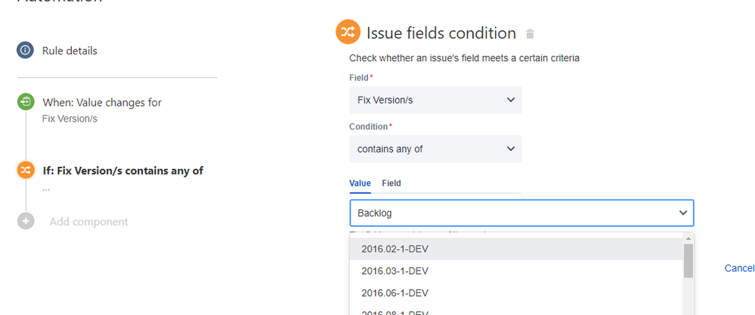Open Rule details in the sidebar
The height and width of the screenshot is (315, 755).
(70, 51)
